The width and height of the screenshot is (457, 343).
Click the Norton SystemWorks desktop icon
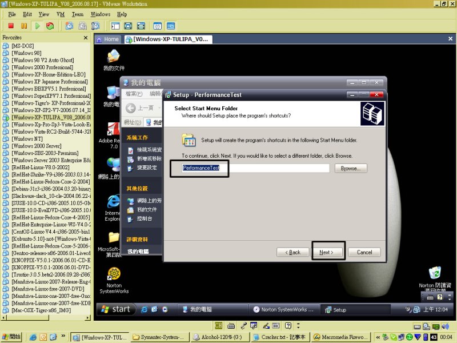tap(114, 280)
